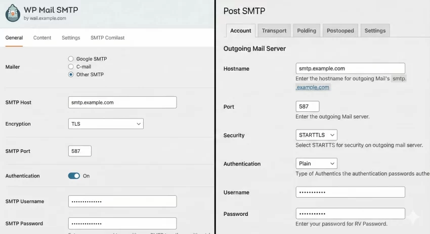Click the 'by wail.example.com' text
The width and height of the screenshot is (430, 234).
(45, 18)
